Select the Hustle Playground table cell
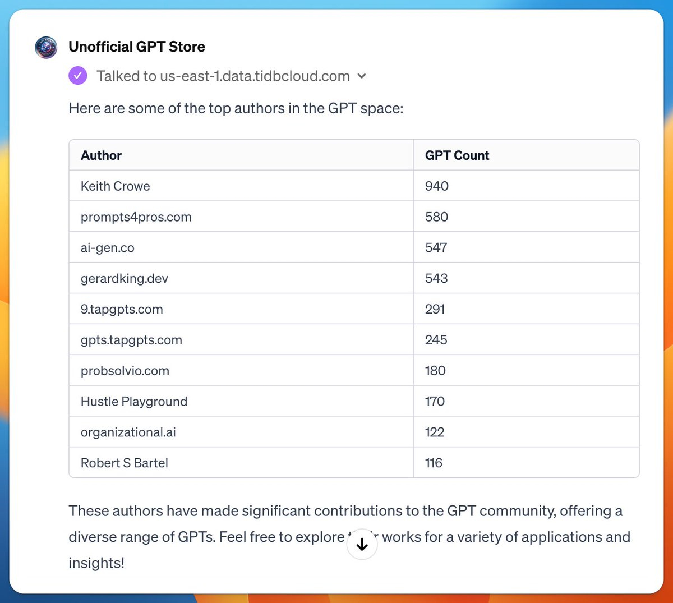The height and width of the screenshot is (603, 673). tap(241, 401)
